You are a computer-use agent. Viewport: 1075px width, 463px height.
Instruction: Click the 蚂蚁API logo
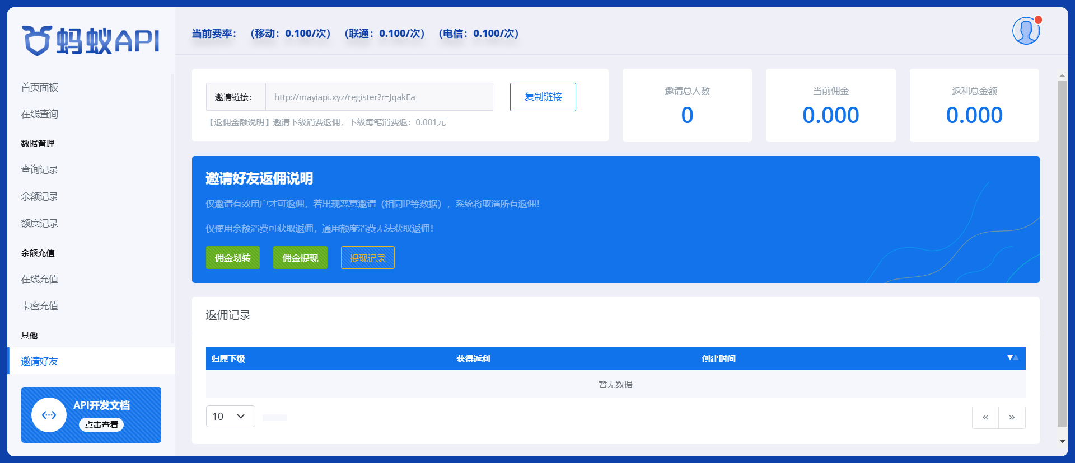click(91, 40)
